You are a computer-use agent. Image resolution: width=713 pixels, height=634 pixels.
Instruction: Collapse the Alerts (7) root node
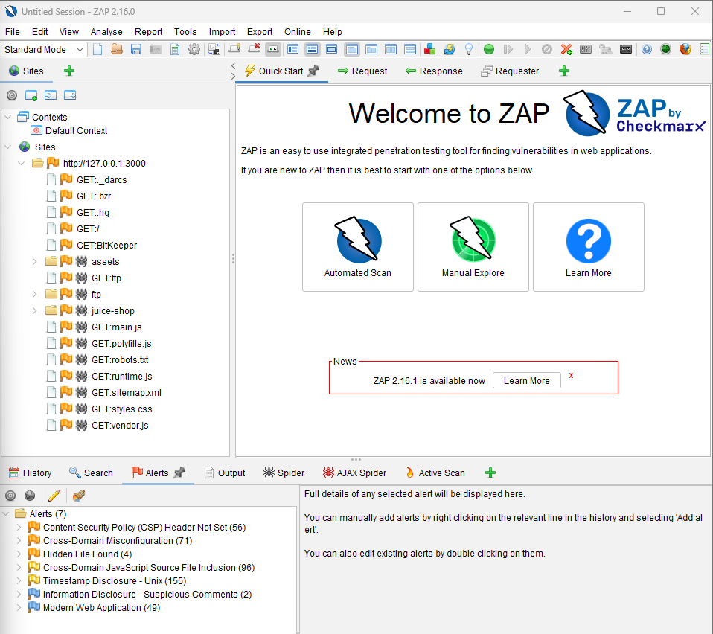pos(6,513)
